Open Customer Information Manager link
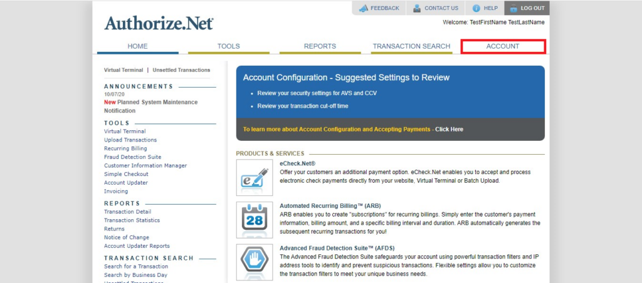The image size is (642, 283). point(145,166)
